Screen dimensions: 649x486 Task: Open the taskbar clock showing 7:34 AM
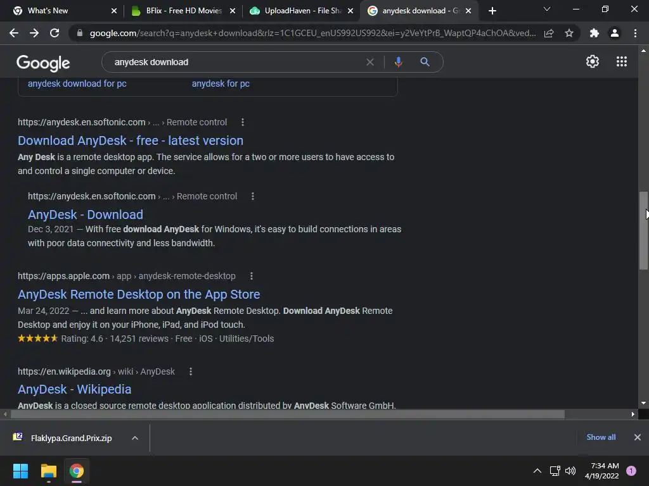click(602, 471)
